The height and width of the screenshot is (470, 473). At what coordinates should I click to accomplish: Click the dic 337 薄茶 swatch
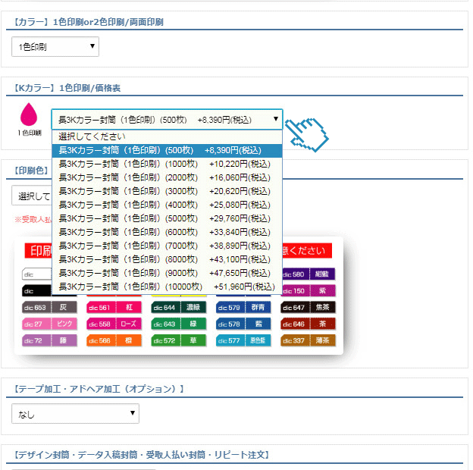tap(308, 340)
